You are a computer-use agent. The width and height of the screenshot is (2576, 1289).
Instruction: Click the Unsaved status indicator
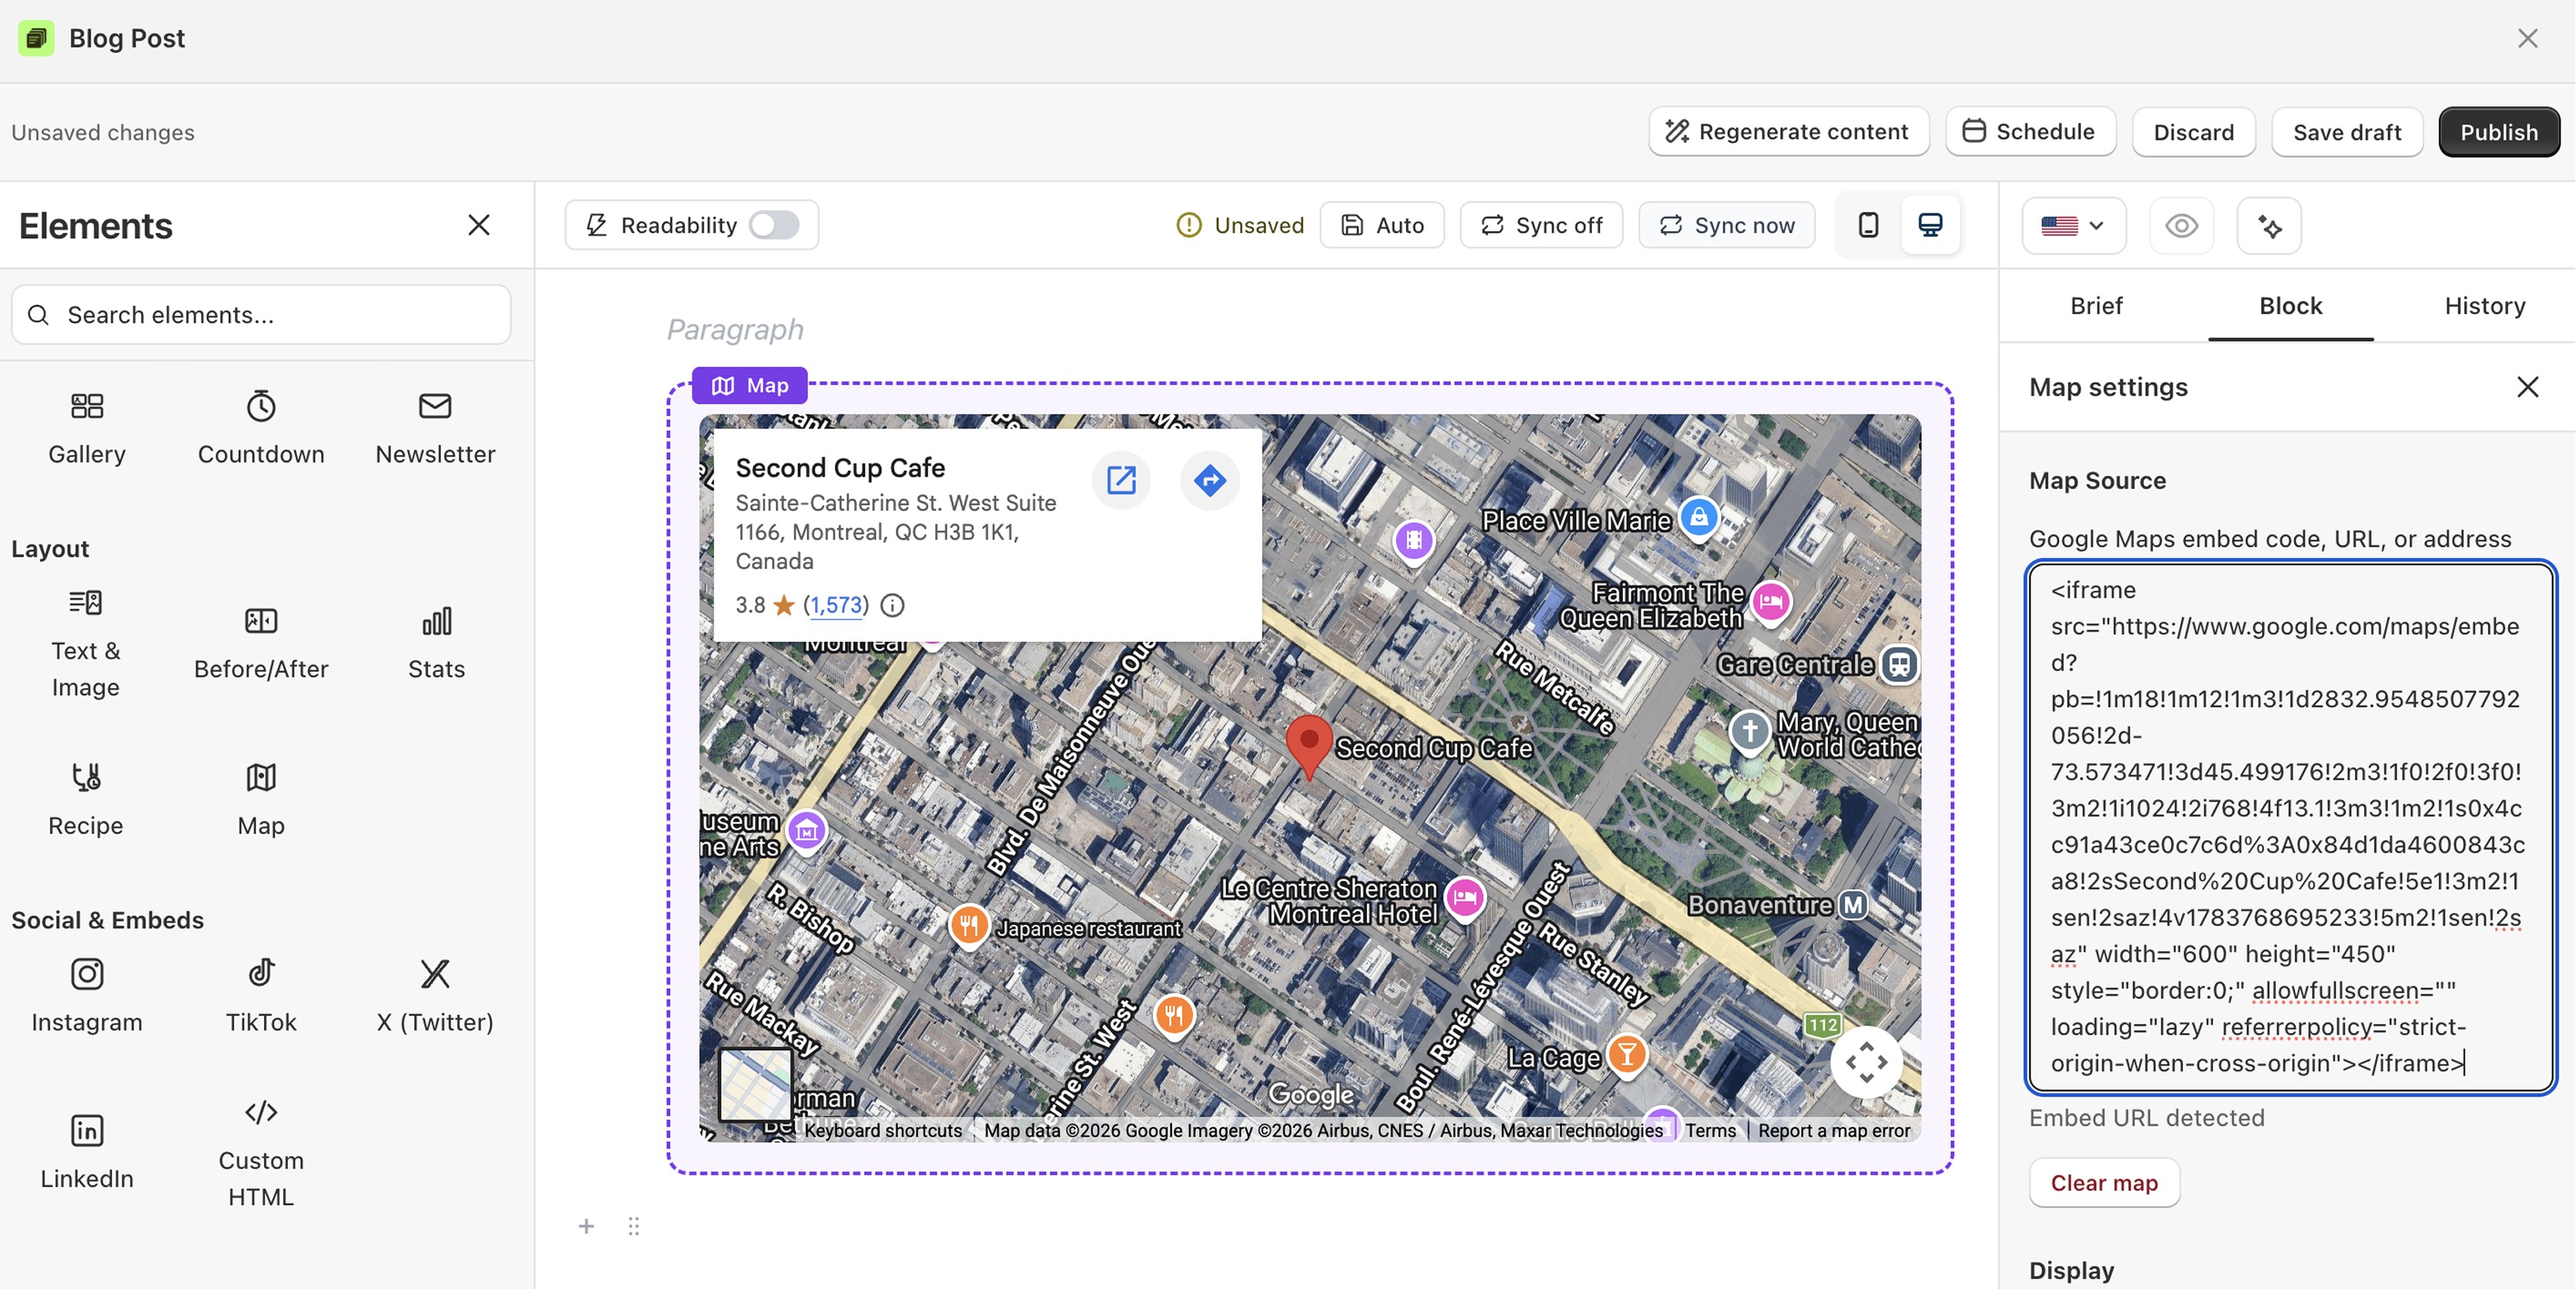coord(1240,225)
